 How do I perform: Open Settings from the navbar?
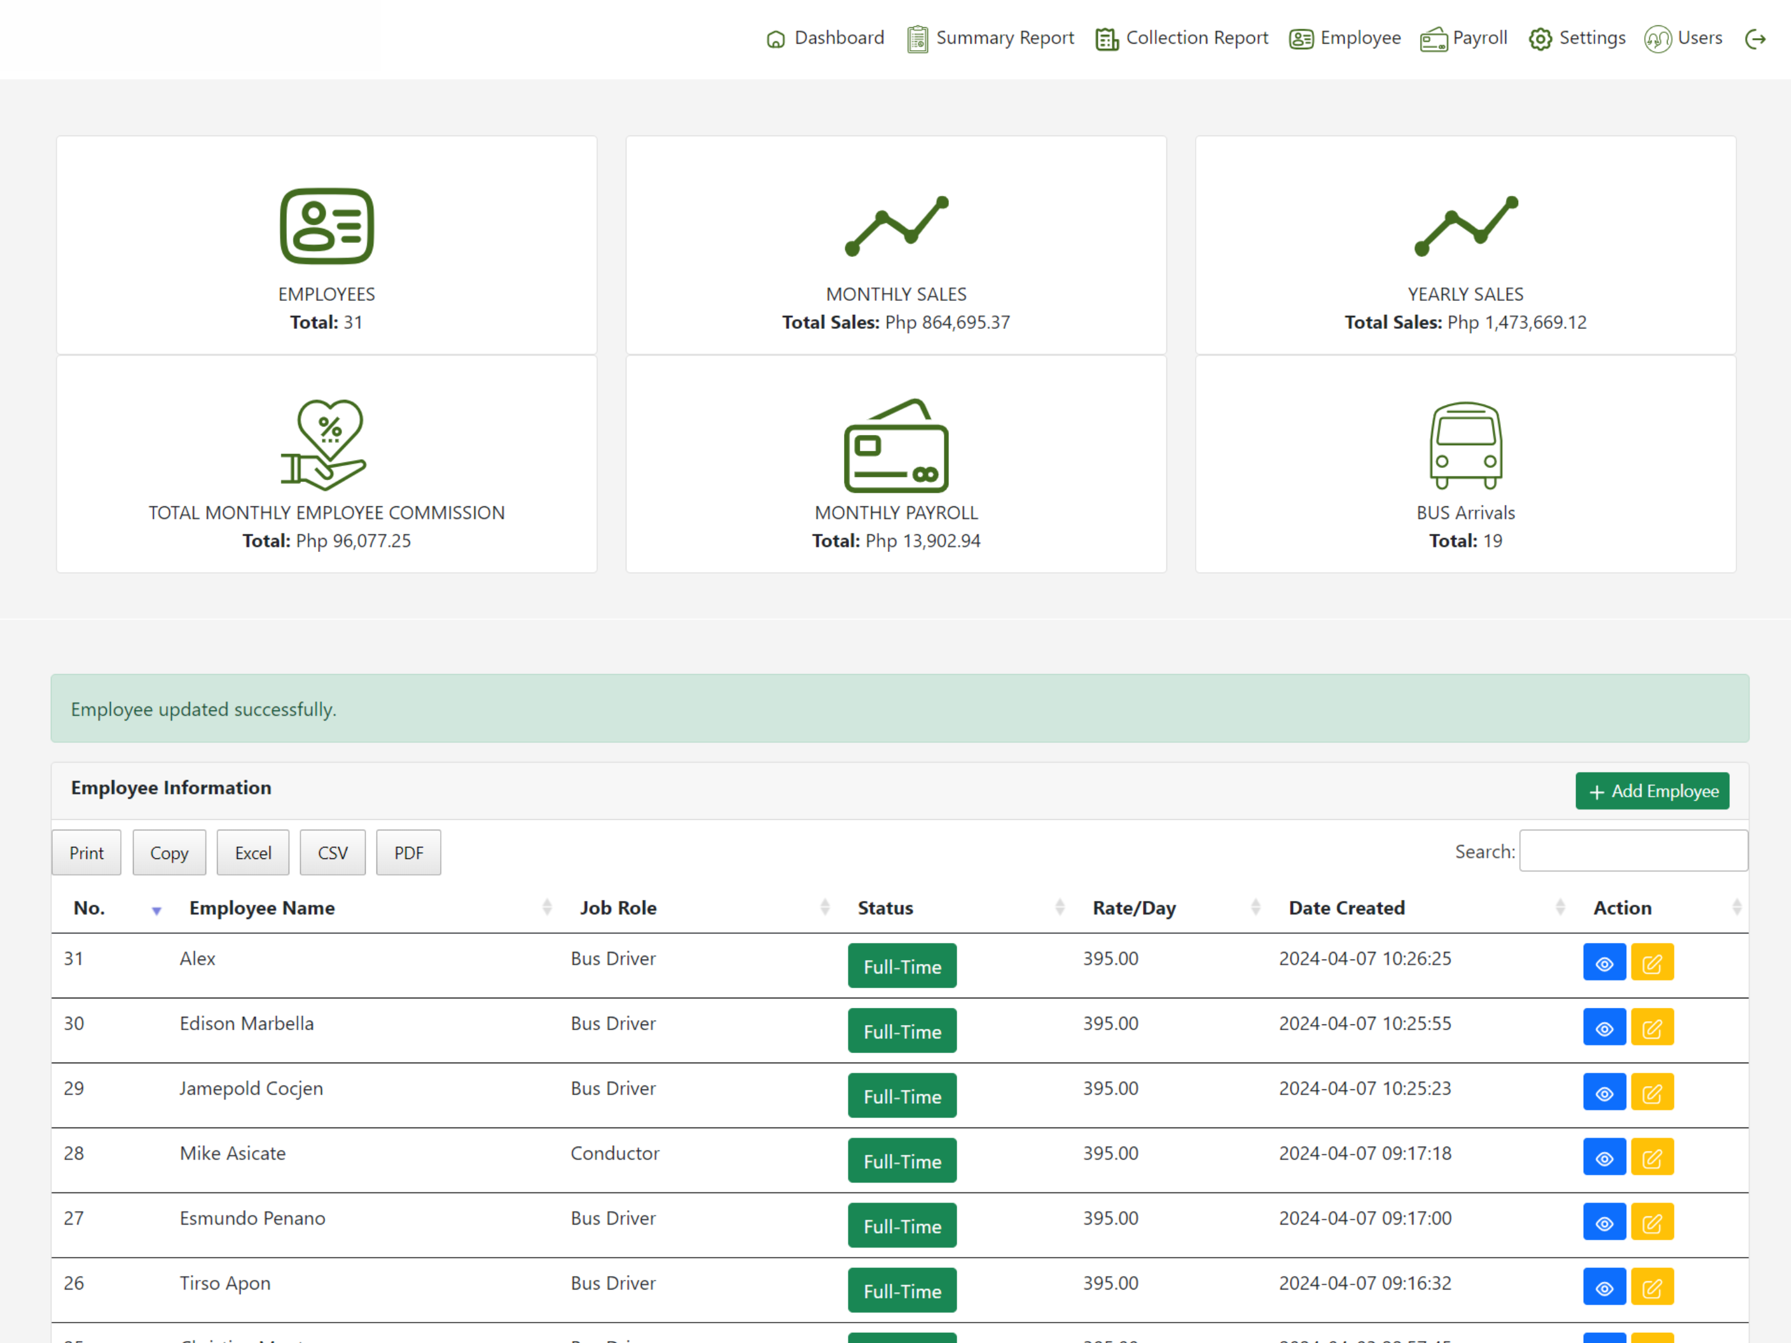(1577, 38)
